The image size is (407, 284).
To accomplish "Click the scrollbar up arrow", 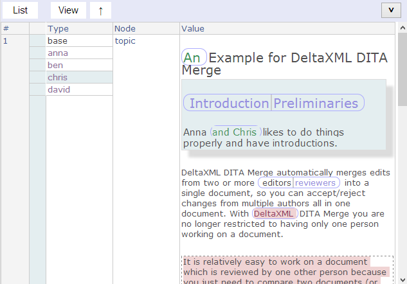I will (x=402, y=28).
